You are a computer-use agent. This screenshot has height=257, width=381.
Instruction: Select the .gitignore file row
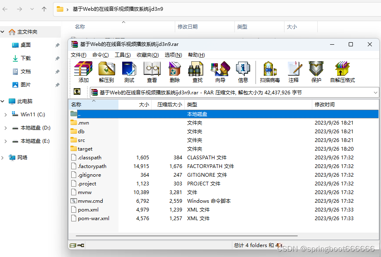tap(224, 175)
